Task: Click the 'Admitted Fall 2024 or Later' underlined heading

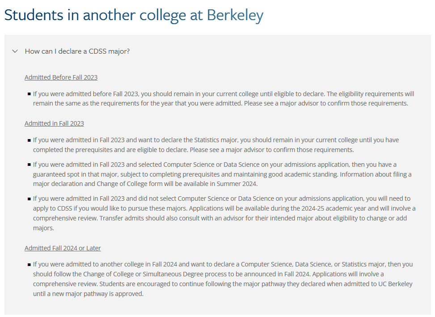Action: 63,248
